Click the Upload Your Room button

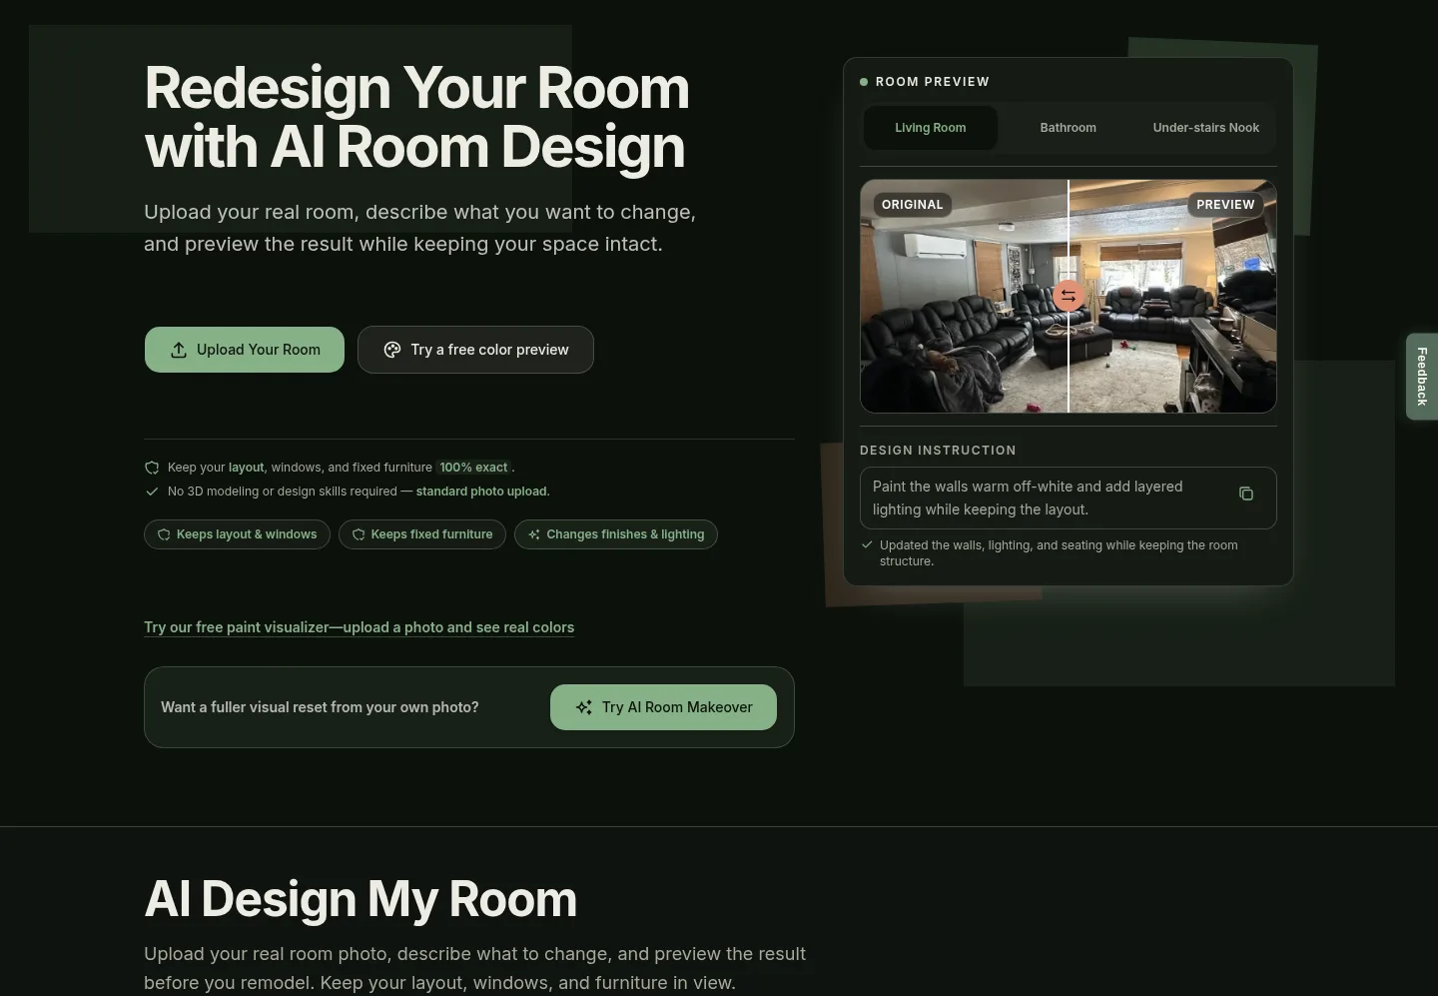(245, 350)
